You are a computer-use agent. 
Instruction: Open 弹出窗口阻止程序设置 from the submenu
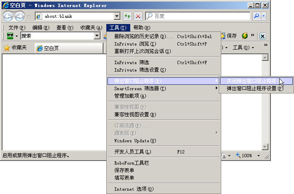point(255,89)
